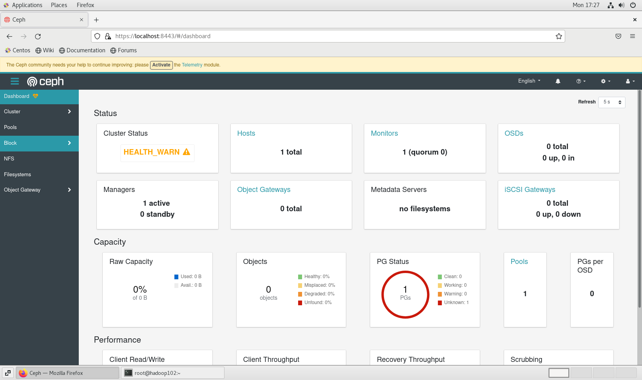Click the Ceph logo in header
The image size is (642, 380).
click(45, 81)
